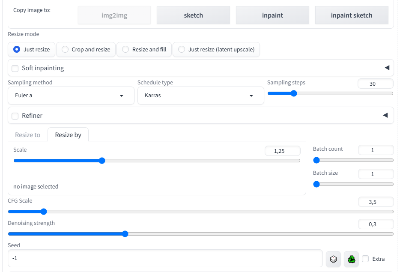400x272 pixels.
Task: Click the CFG Scale slider handle
Action: click(x=44, y=212)
